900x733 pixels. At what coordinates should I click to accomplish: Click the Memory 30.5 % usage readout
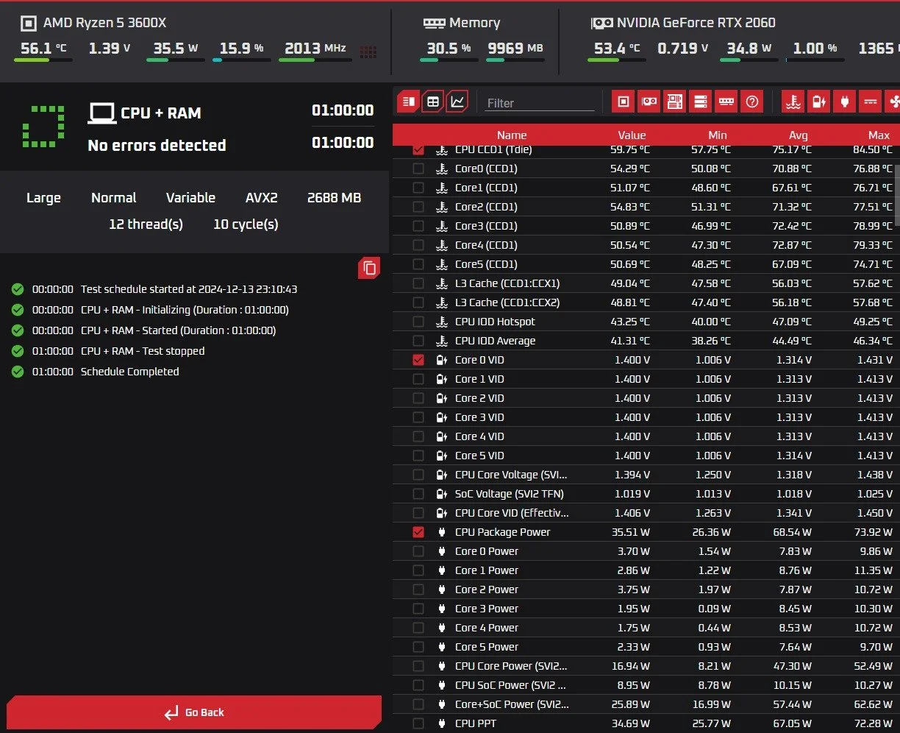coord(449,49)
